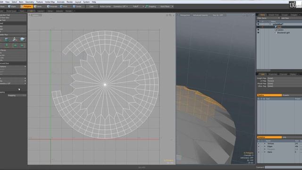Open the Vertex Map menu

[50, 2]
